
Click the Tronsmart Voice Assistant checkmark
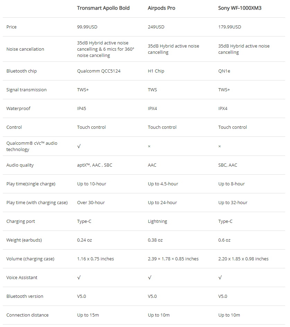[79, 278]
